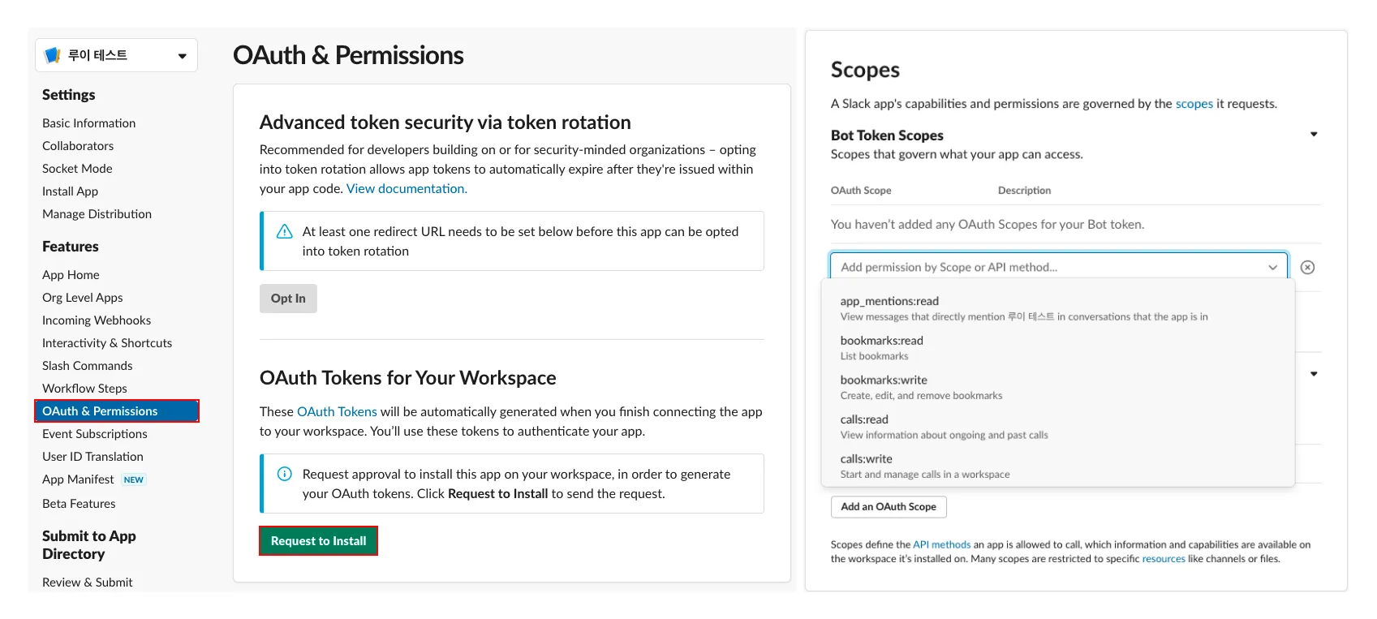The width and height of the screenshot is (1377, 619).
Task: Click the Opt In button
Action: [288, 299]
